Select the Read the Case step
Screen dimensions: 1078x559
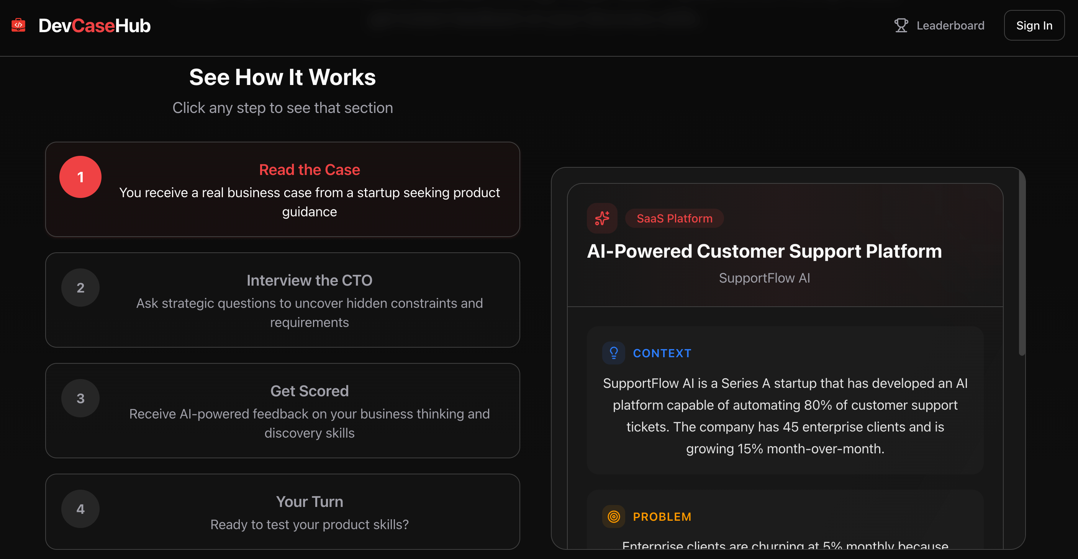(x=309, y=170)
